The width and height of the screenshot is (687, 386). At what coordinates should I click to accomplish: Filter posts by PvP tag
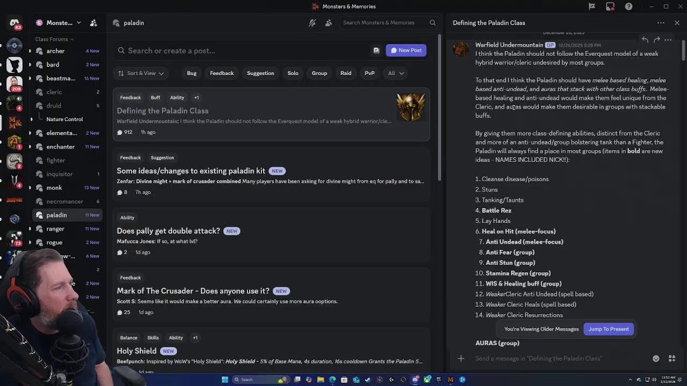[370, 73]
